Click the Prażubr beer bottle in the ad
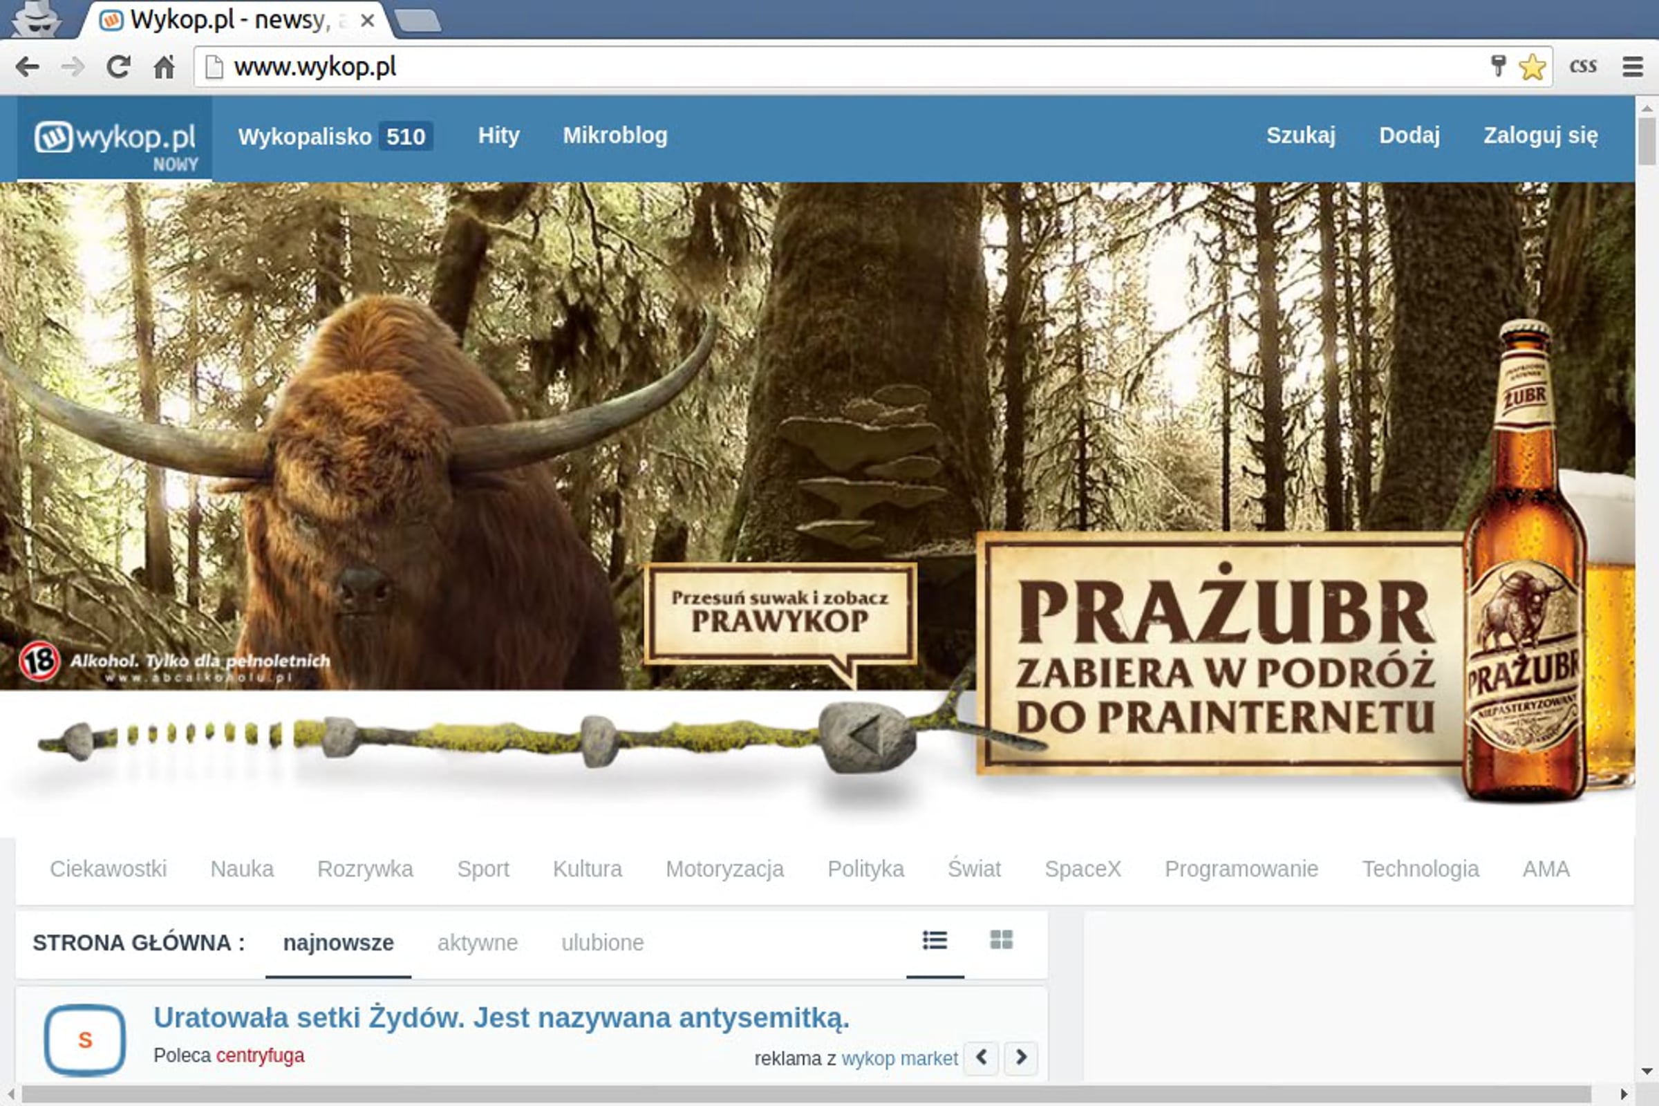 coord(1525,561)
